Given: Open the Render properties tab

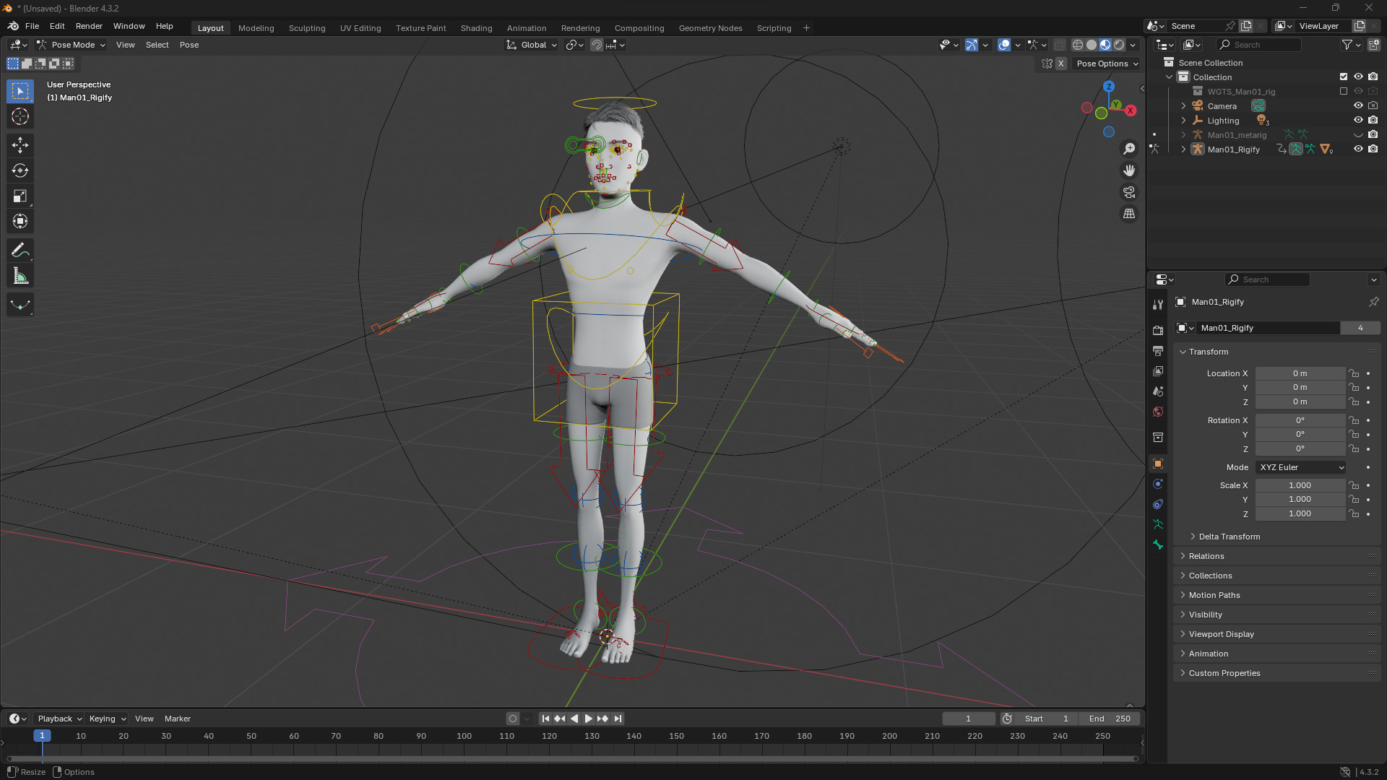Looking at the screenshot, I should pyautogui.click(x=1158, y=330).
